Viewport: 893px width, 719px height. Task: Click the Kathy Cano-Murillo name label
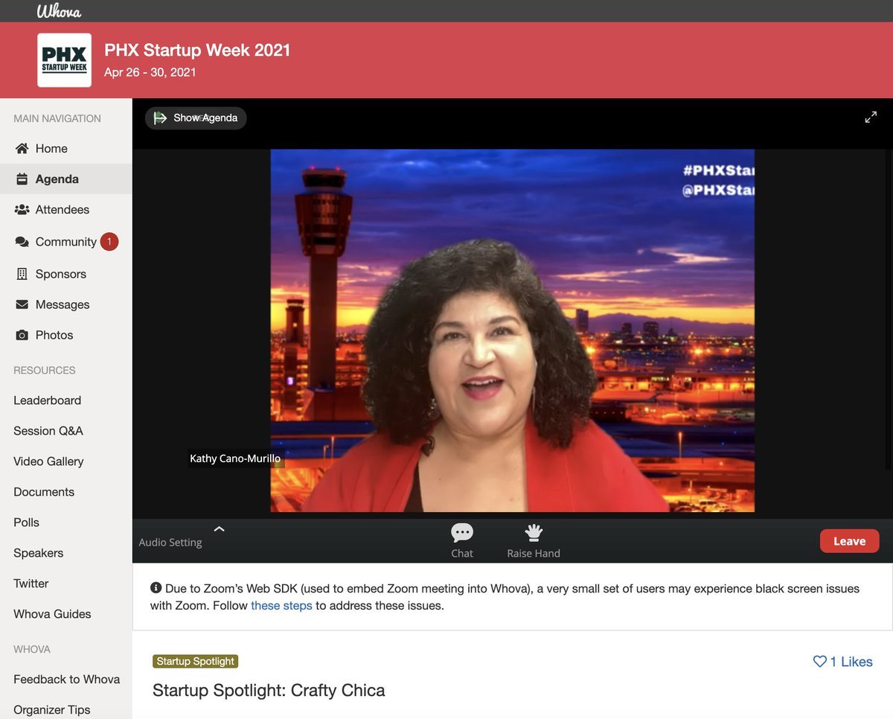pos(235,458)
